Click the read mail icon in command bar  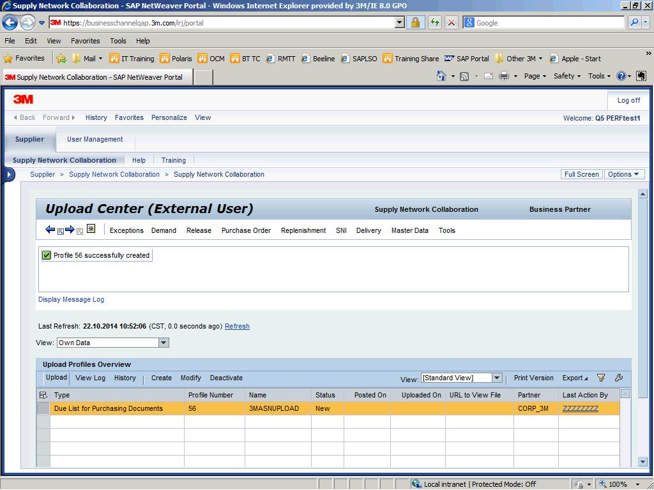coord(489,77)
